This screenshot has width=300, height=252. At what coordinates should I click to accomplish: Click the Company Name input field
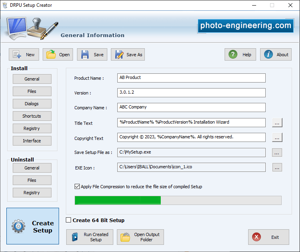coord(191,107)
